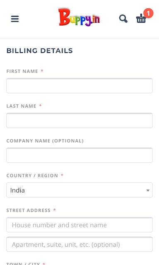Click the Last Name label
This screenshot has height=265, width=159.
(21, 106)
